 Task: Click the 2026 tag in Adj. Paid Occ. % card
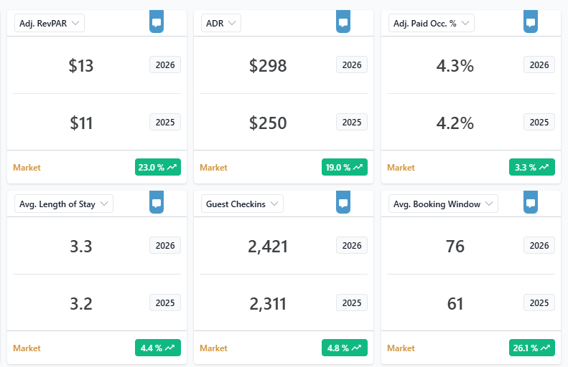click(539, 65)
